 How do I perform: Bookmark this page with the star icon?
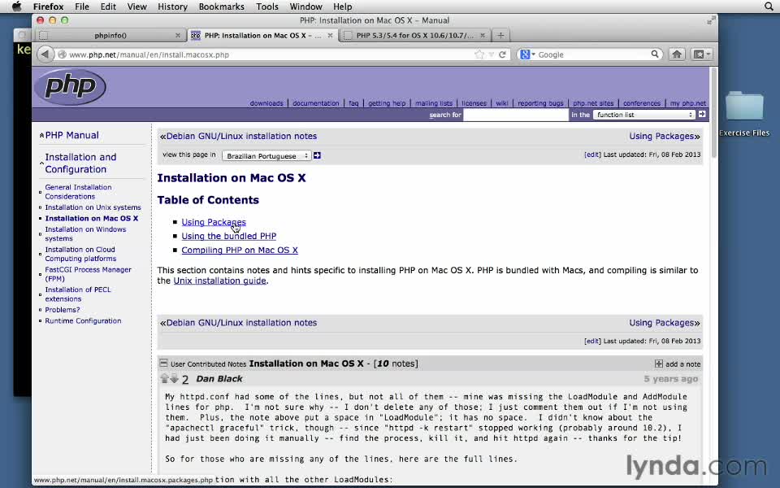click(x=480, y=54)
